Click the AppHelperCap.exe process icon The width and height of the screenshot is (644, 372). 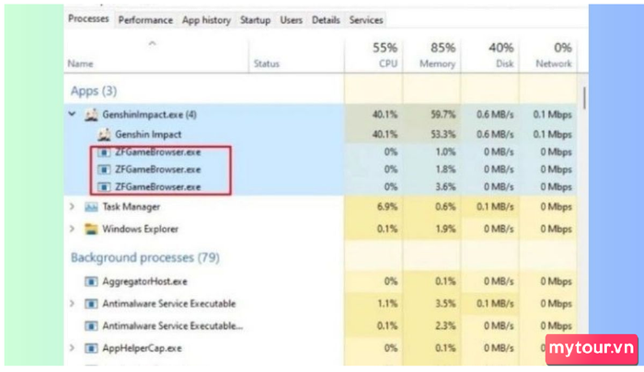(91, 348)
